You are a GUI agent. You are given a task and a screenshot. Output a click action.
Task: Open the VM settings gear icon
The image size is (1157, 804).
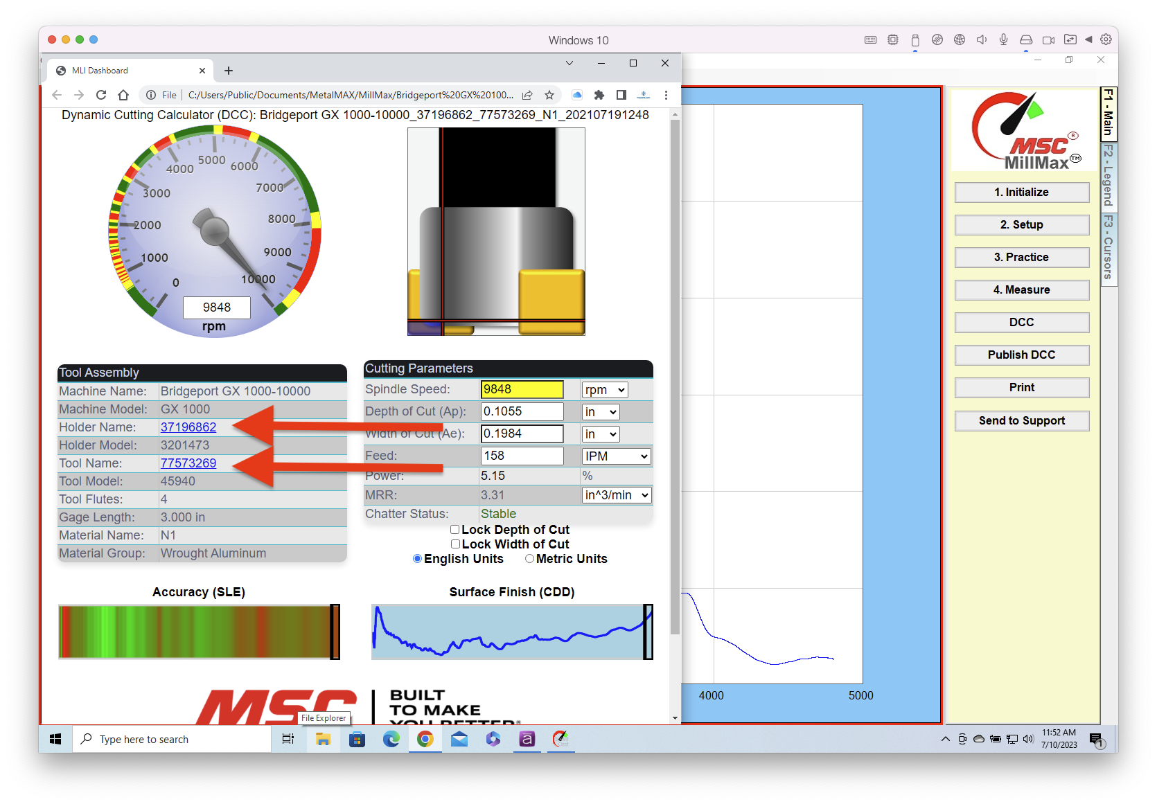click(1106, 39)
